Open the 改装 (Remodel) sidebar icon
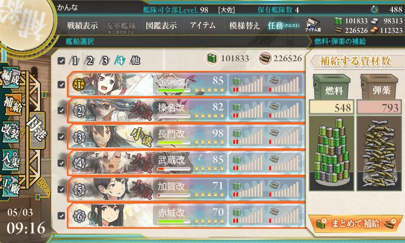This screenshot has width=405, height=243. (11, 131)
